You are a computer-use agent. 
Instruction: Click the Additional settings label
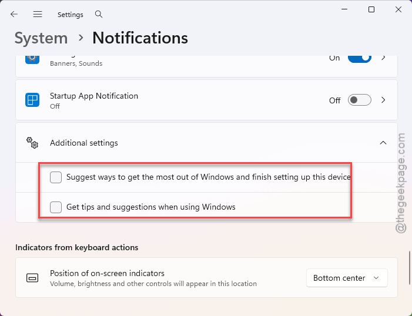pyautogui.click(x=84, y=143)
